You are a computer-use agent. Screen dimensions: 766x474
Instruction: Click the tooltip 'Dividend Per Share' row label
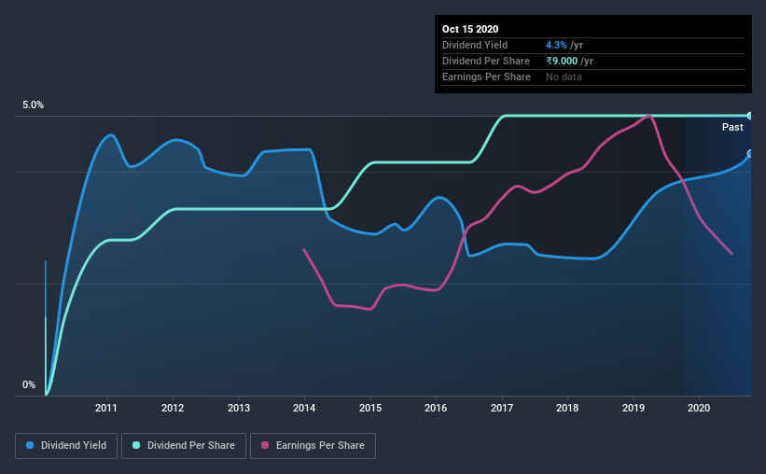click(485, 61)
